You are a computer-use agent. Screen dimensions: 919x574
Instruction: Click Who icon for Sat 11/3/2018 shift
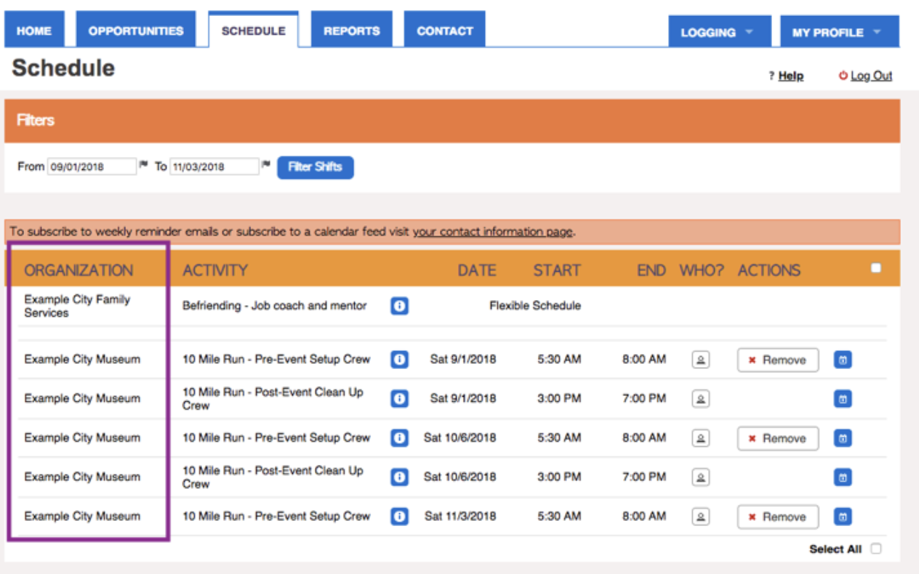[700, 517]
